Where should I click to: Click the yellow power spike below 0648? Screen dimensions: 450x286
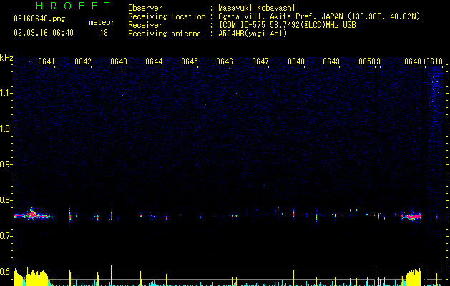[293, 277]
